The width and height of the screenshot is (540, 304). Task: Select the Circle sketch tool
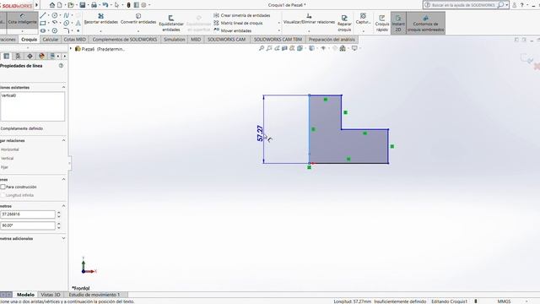54,15
